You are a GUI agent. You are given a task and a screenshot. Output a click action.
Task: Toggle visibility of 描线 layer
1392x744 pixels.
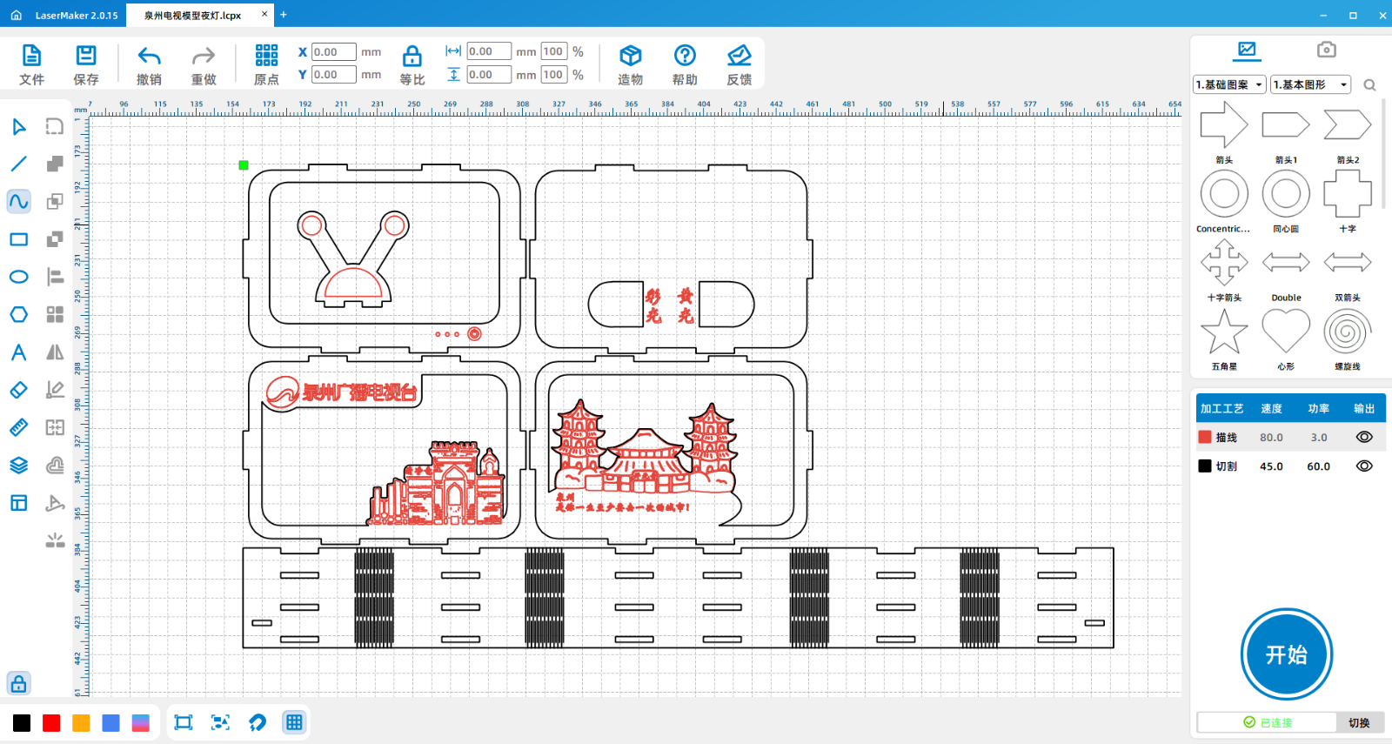pyautogui.click(x=1363, y=437)
